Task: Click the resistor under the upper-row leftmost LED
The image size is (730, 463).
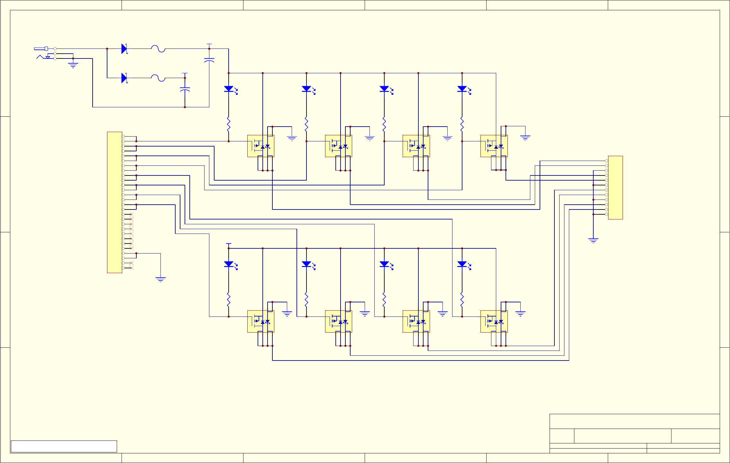Action: 229,124
